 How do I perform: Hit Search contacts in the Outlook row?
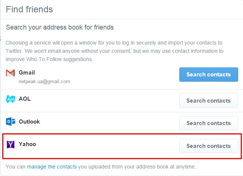[209, 123]
